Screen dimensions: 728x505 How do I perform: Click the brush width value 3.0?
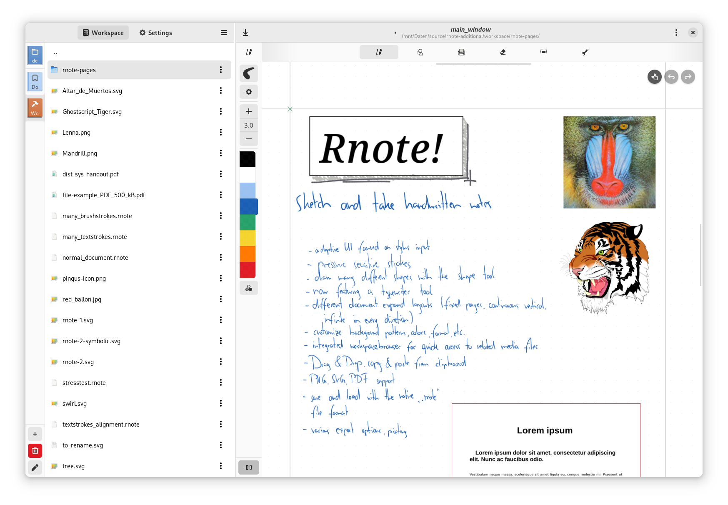click(249, 125)
